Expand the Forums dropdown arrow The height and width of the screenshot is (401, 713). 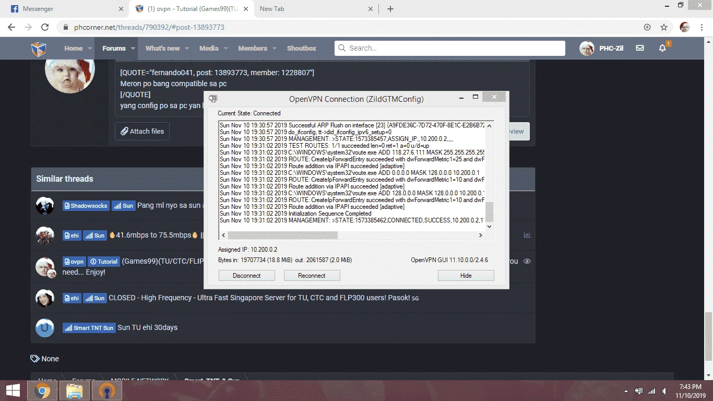point(133,49)
